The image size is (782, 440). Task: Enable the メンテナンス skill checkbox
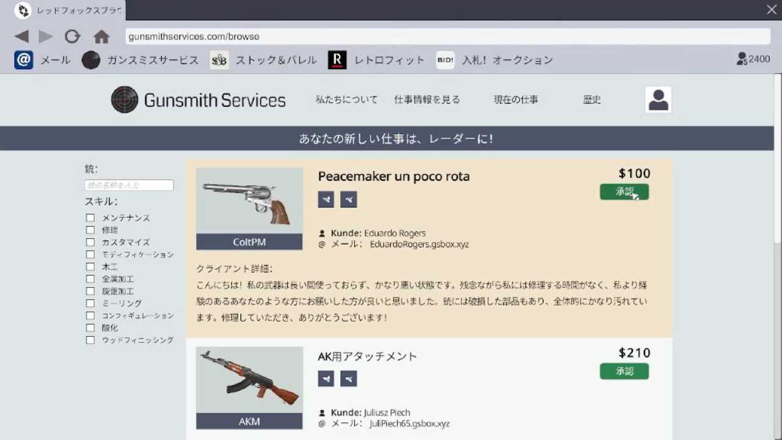tap(90, 218)
